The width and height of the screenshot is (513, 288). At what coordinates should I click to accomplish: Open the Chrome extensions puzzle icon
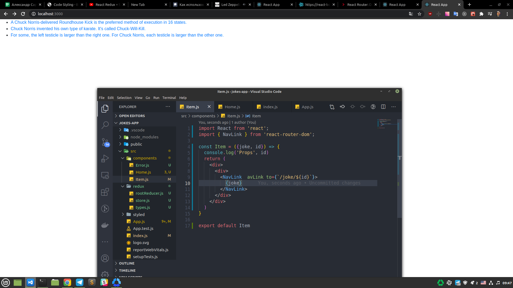481,14
